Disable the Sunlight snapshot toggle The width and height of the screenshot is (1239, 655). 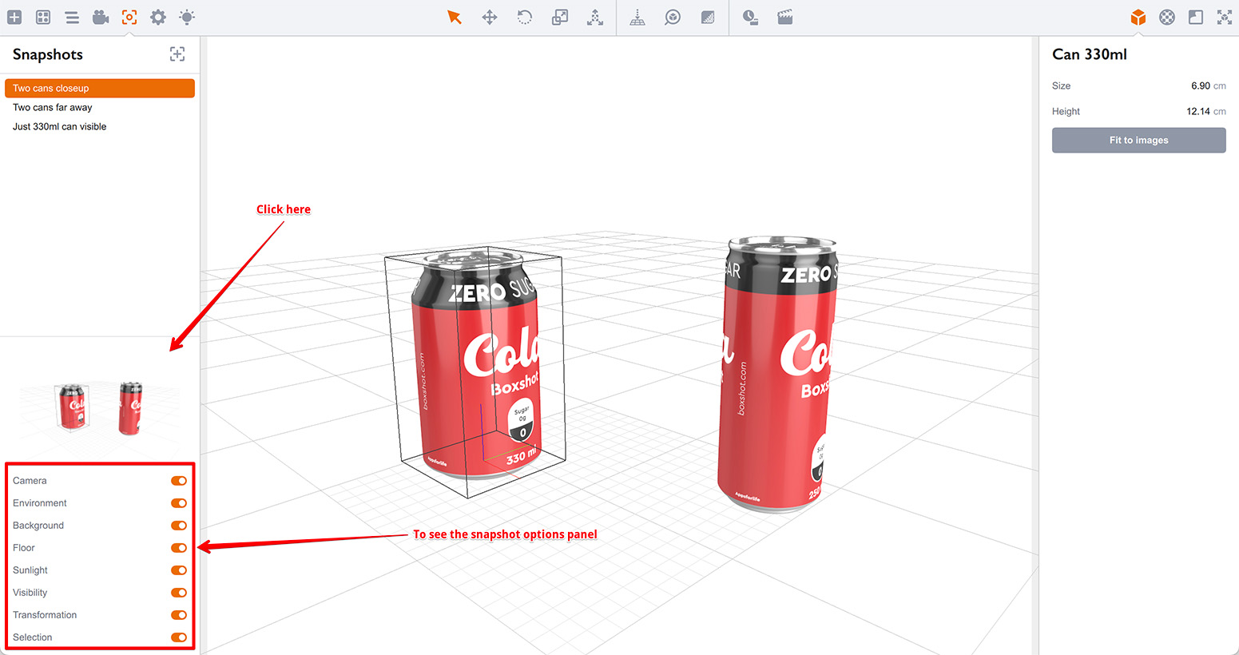(x=179, y=570)
